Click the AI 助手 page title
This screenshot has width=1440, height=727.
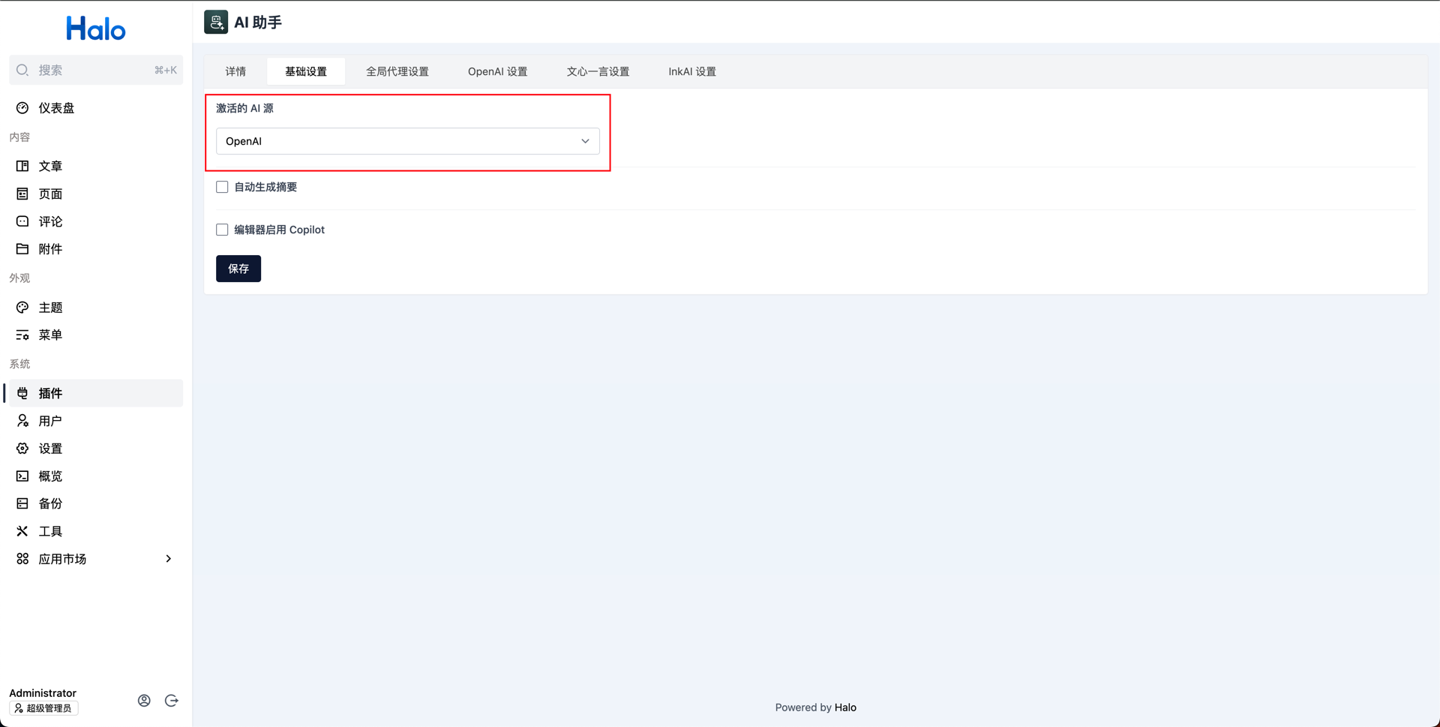click(258, 23)
